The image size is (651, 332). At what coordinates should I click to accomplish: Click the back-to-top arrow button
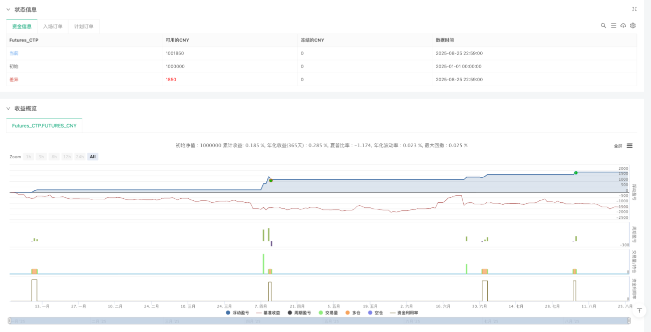coord(639,310)
